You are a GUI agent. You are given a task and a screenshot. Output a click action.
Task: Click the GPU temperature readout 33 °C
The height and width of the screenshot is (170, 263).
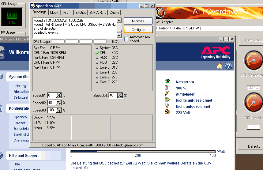click(254, 88)
